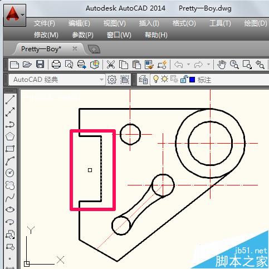
Task: Select the Circle draw tool
Action: click(x=10, y=173)
